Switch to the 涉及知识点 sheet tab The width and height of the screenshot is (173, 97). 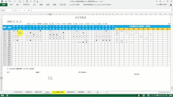pos(18,92)
